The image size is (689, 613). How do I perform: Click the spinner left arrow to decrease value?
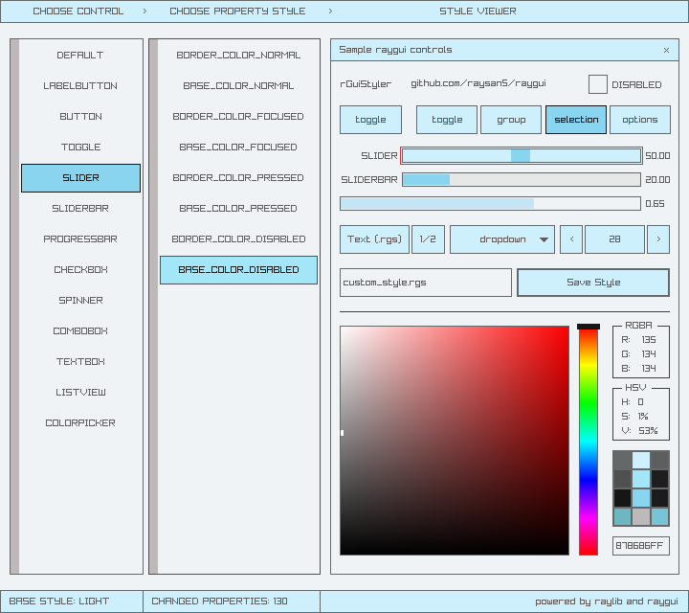click(571, 239)
